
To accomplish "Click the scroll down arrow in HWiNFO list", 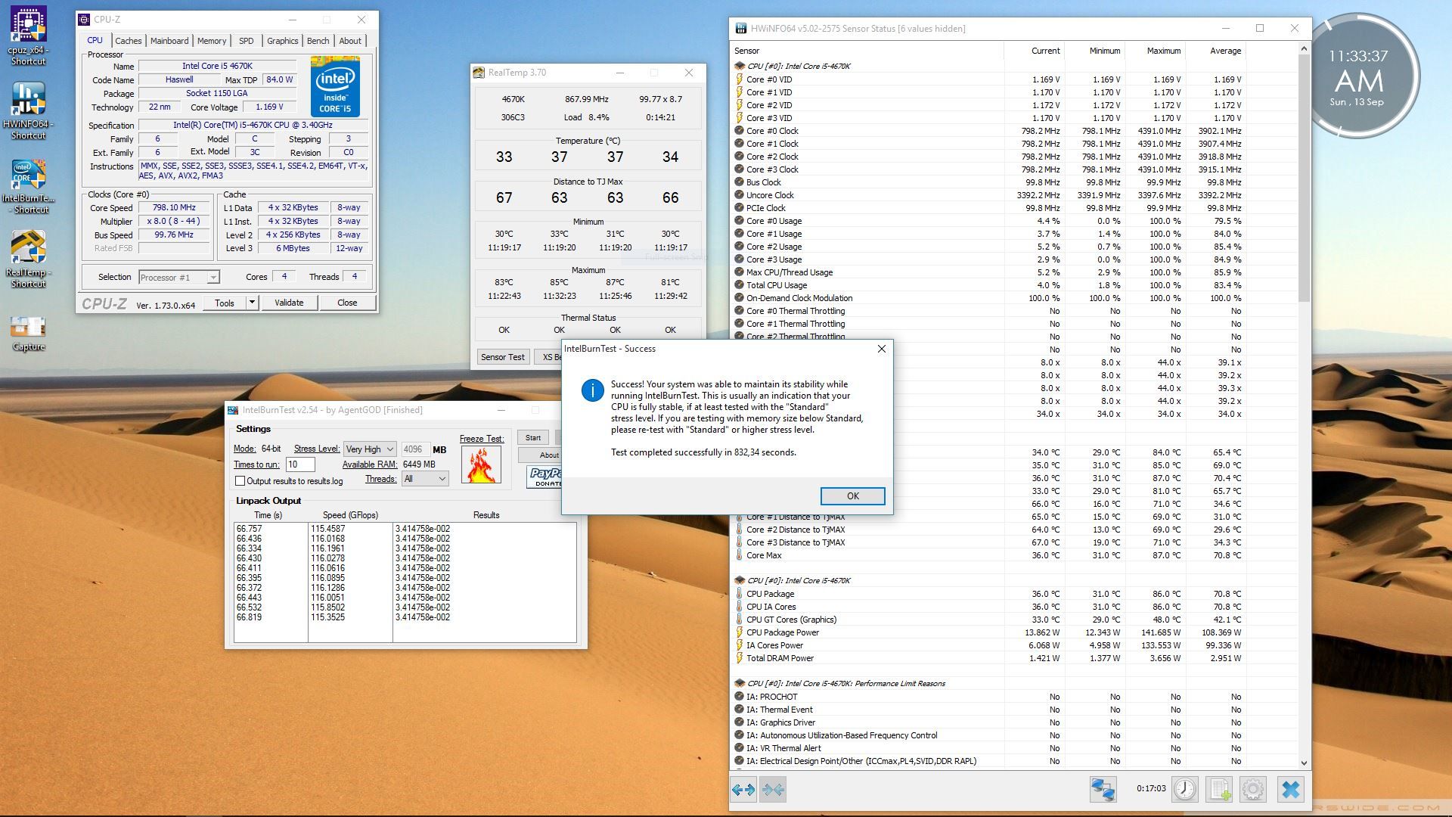I will point(1304,763).
